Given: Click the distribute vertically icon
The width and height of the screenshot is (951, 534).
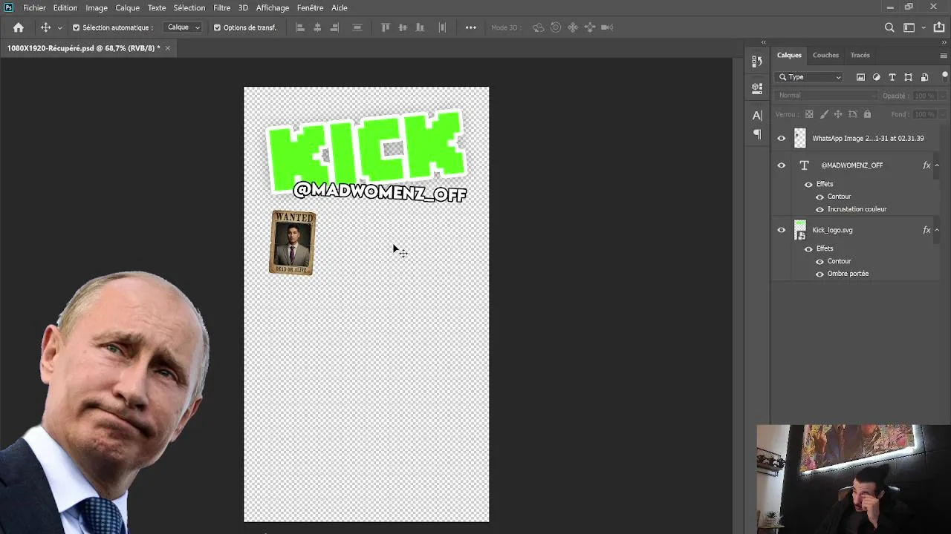Looking at the screenshot, I should [443, 27].
